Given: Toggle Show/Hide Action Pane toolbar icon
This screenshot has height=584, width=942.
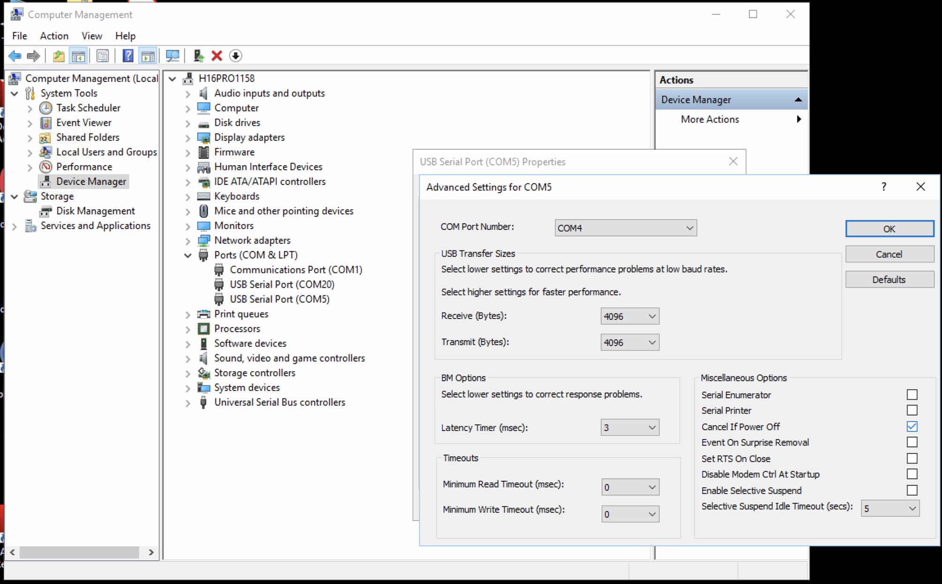Looking at the screenshot, I should (148, 56).
